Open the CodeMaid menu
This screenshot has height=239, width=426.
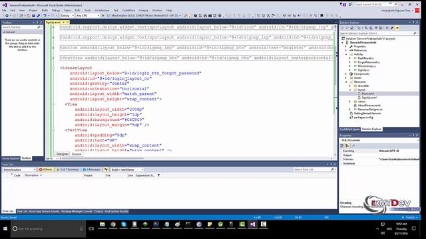128,11
